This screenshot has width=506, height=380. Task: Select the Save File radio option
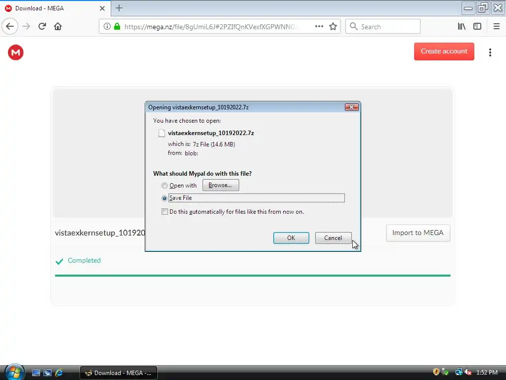[x=165, y=198]
